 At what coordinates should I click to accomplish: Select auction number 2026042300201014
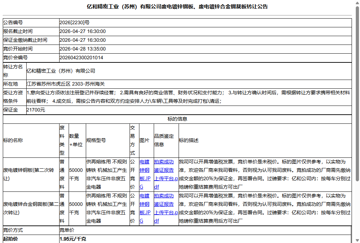click(81, 58)
